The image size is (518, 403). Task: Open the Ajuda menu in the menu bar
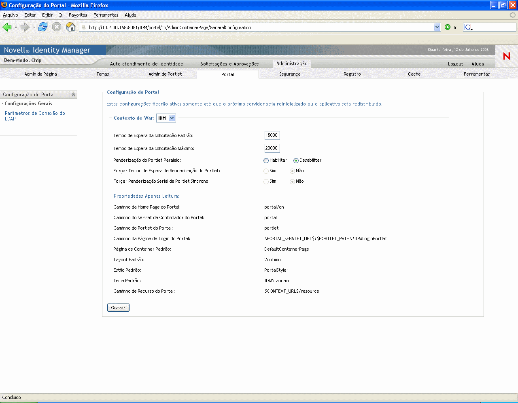[x=130, y=15]
